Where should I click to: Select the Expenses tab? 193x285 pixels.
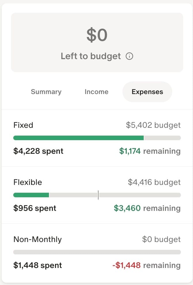[147, 92]
